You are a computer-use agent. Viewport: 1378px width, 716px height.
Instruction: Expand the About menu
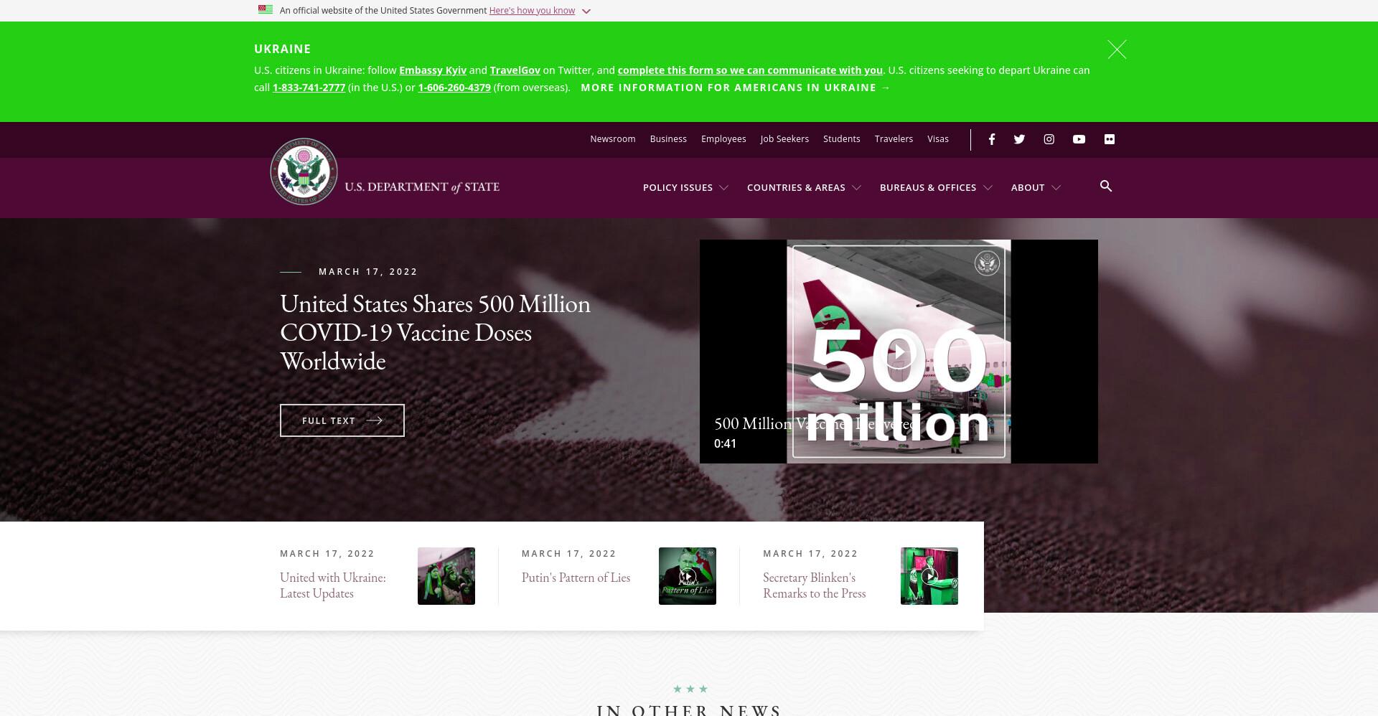tap(1036, 187)
